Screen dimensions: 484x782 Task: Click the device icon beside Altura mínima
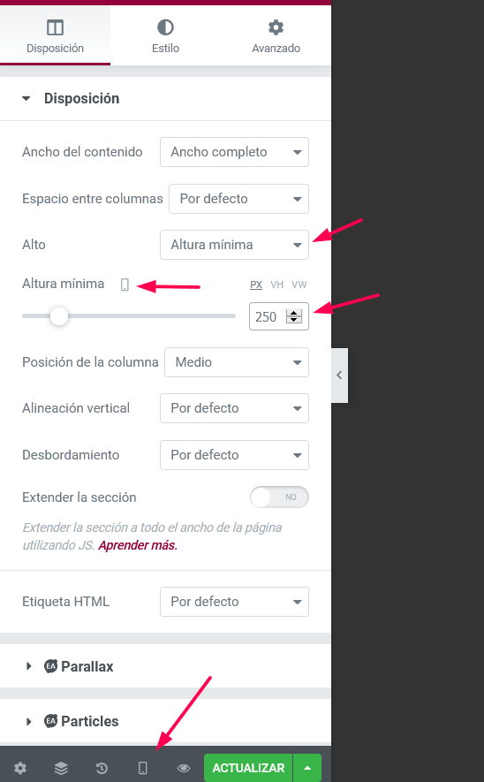pyautogui.click(x=125, y=285)
